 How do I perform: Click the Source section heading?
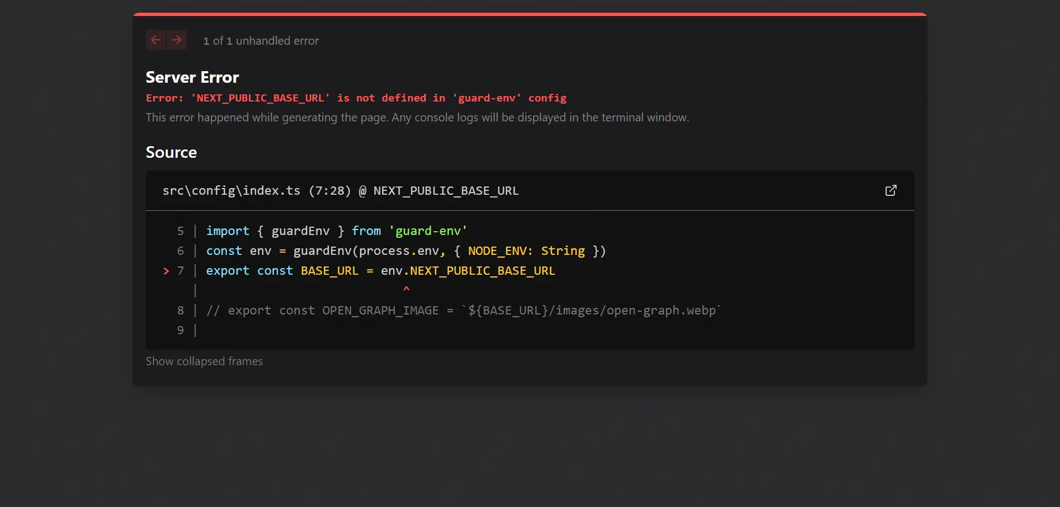pyautogui.click(x=171, y=152)
